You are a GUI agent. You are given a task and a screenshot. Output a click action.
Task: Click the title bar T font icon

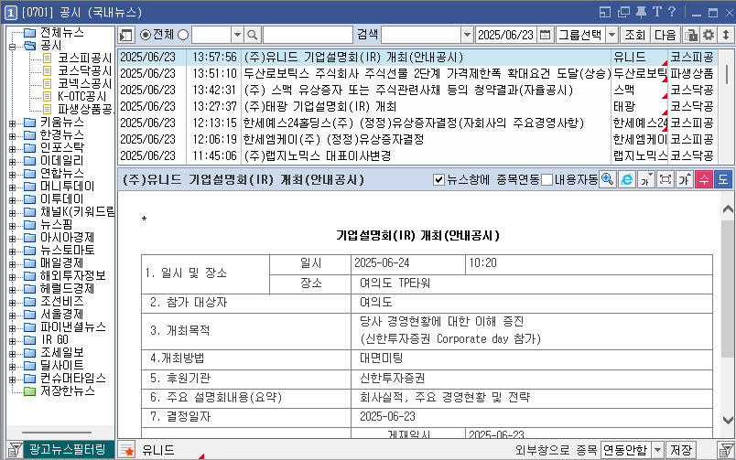[x=656, y=12]
